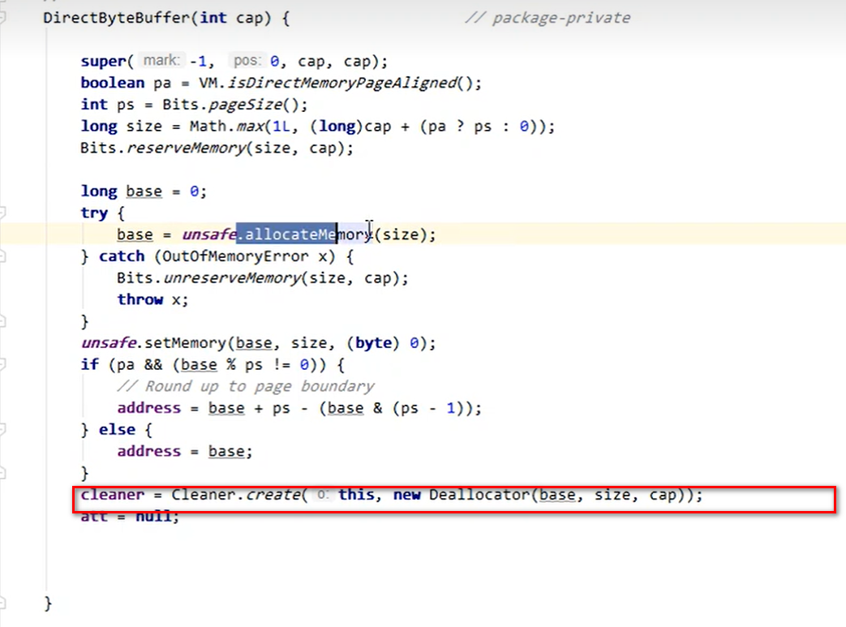Click the 'pos:' parameter hint
This screenshot has width=846, height=627.
click(x=247, y=61)
